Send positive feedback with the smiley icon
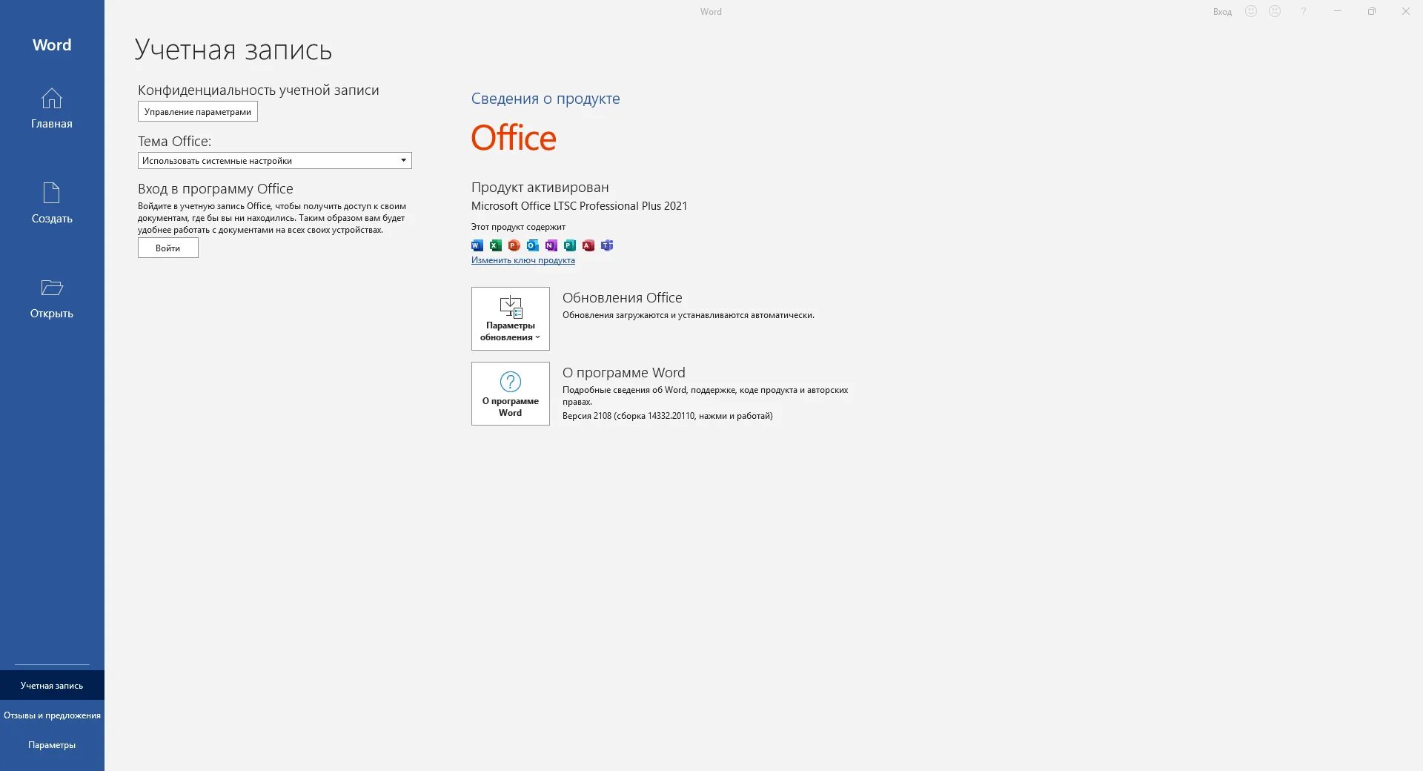 click(1251, 11)
